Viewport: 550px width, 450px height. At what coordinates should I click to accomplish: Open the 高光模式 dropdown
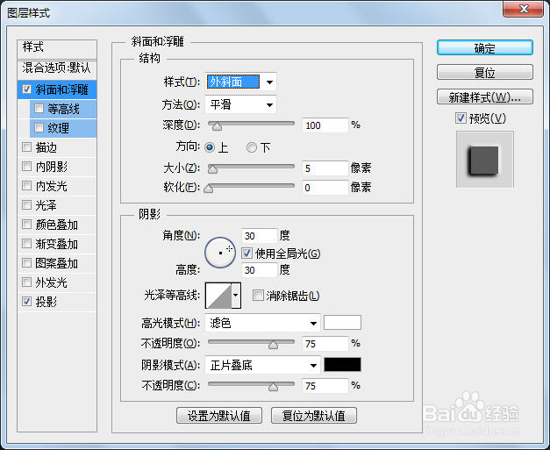click(x=263, y=323)
